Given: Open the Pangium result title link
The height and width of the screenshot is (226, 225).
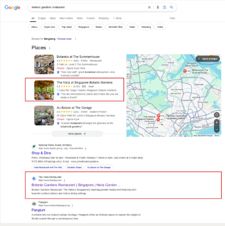Looking at the screenshot, I should click(38, 210).
